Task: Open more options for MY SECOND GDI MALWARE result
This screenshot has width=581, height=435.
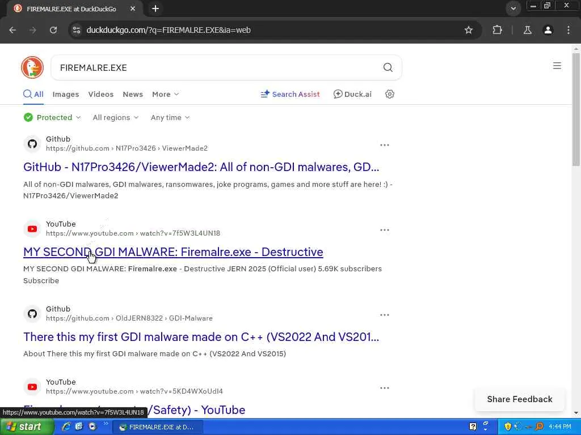Action: 384,230
